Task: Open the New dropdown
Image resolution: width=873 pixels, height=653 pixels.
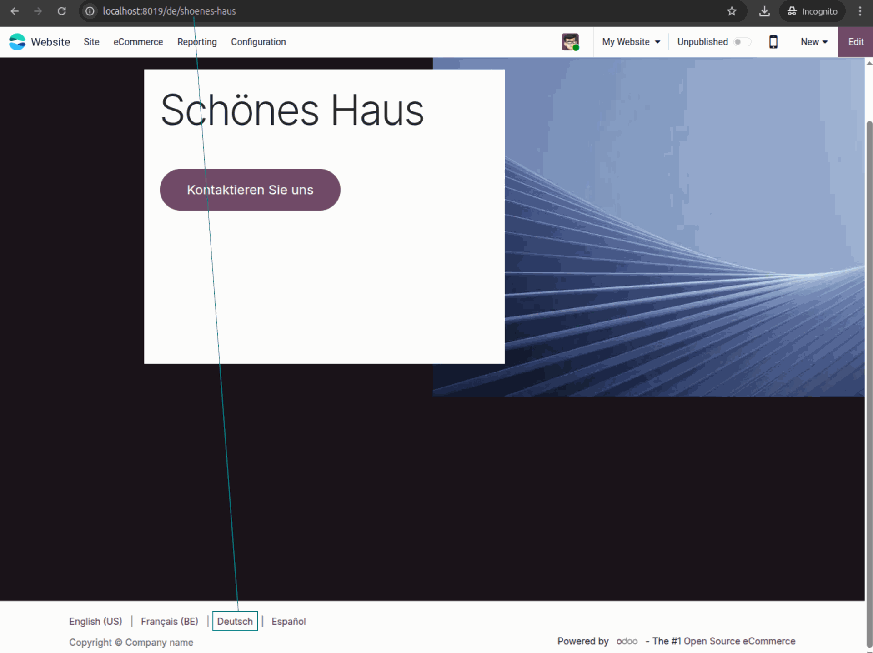Action: tap(813, 42)
